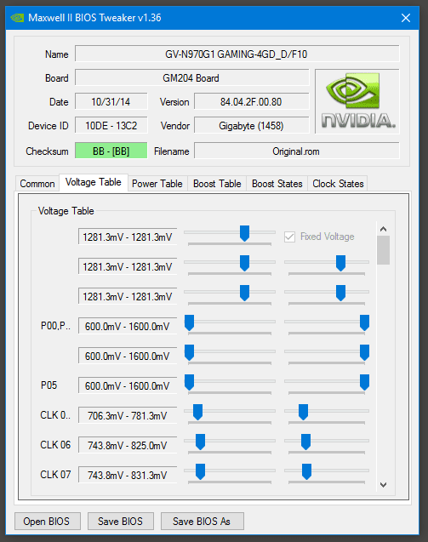This screenshot has width=428, height=542.
Task: Click the CLK 07 row label
Action: [x=55, y=474]
